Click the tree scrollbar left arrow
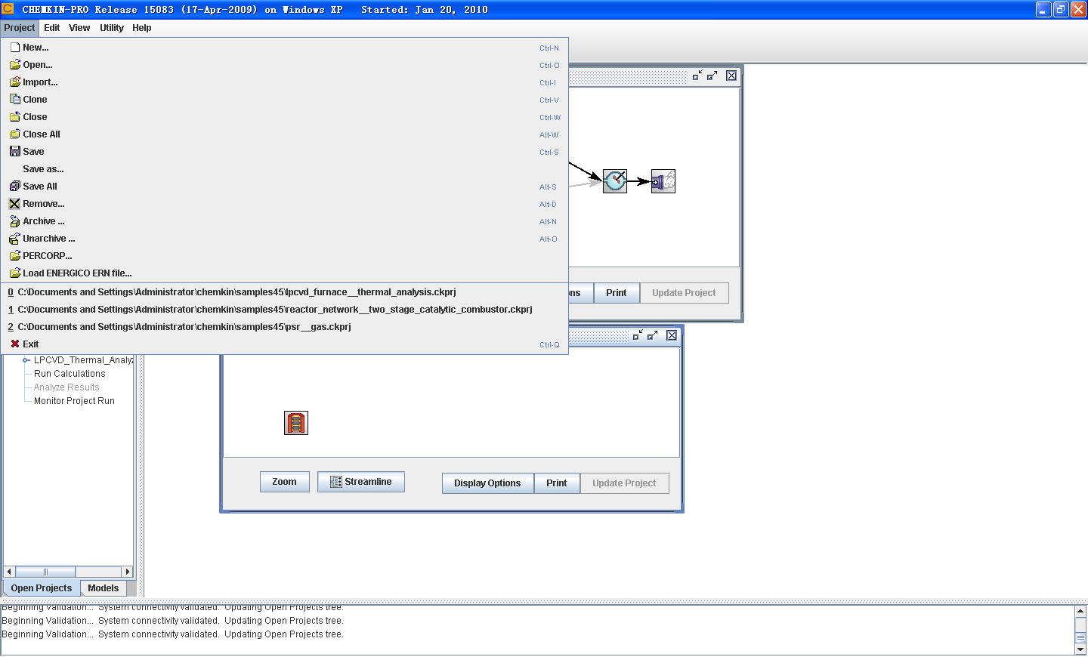The image size is (1088, 657). pyautogui.click(x=9, y=572)
